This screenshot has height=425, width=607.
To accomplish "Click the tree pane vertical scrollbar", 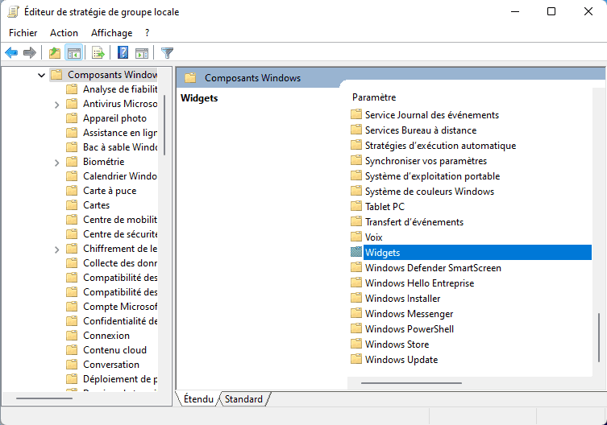I will (x=164, y=125).
